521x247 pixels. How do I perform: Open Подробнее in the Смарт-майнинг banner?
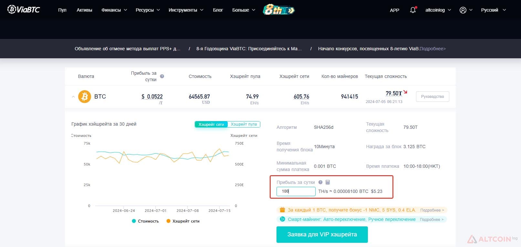tap(432, 219)
